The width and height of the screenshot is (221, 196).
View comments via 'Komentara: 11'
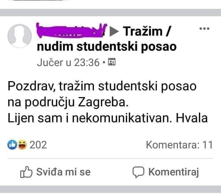coord(179,145)
